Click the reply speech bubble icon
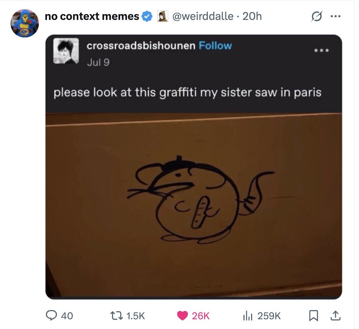359x329 pixels. coord(51,316)
